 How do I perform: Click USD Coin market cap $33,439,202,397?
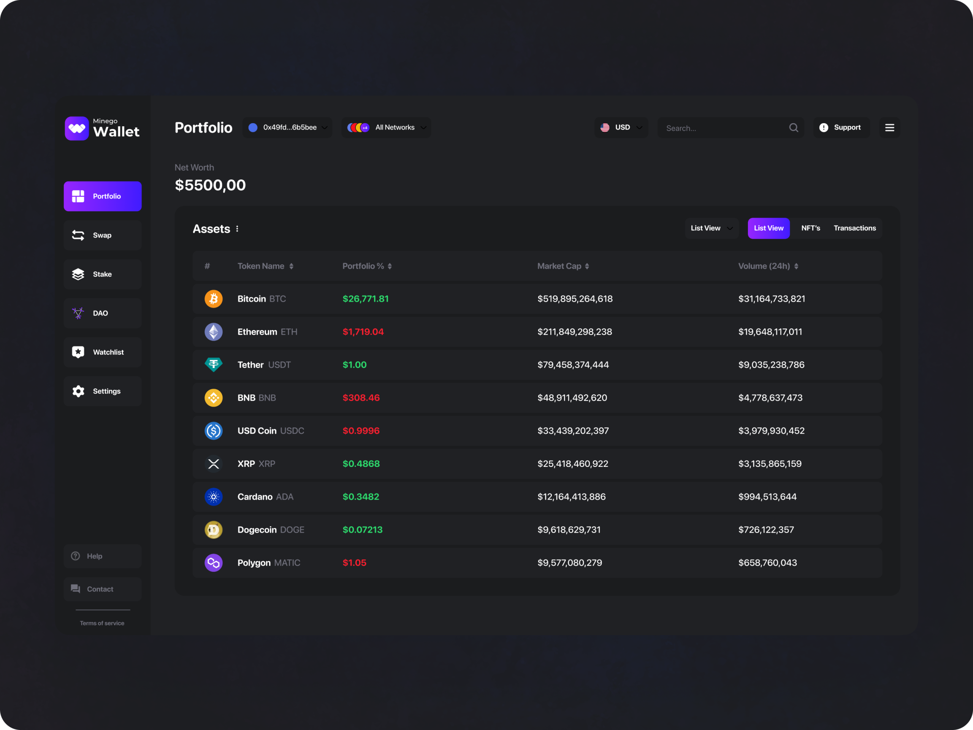pyautogui.click(x=573, y=431)
